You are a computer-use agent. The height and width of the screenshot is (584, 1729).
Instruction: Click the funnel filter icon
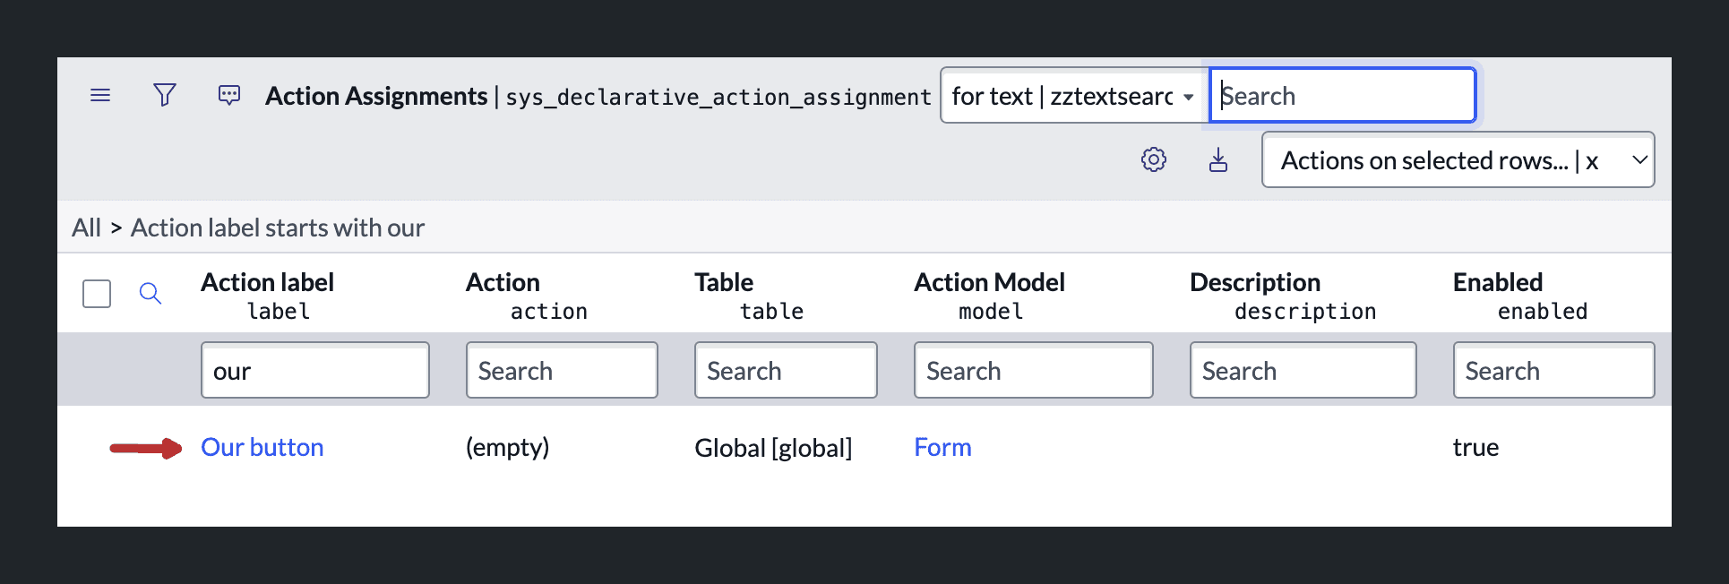click(x=165, y=95)
